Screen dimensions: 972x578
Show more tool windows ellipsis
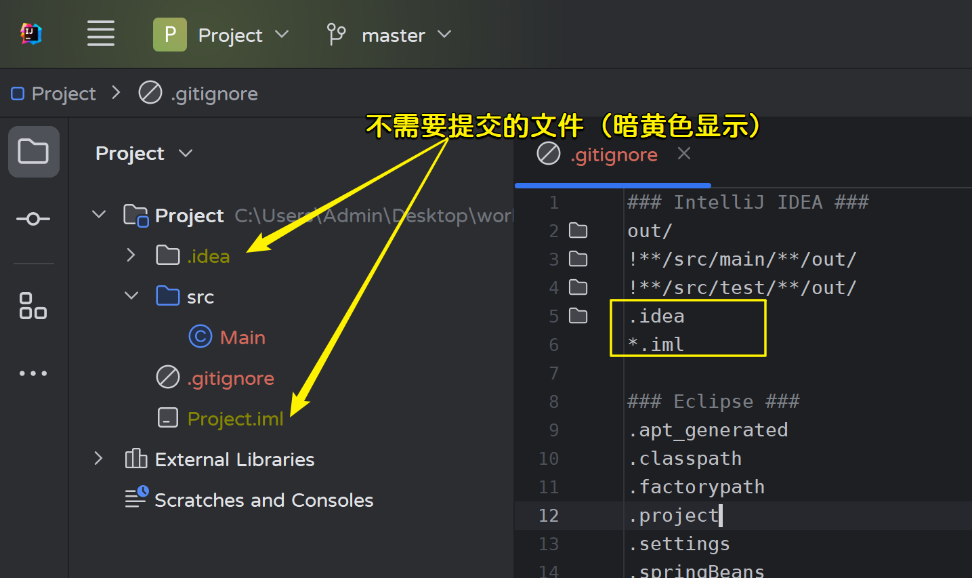33,373
